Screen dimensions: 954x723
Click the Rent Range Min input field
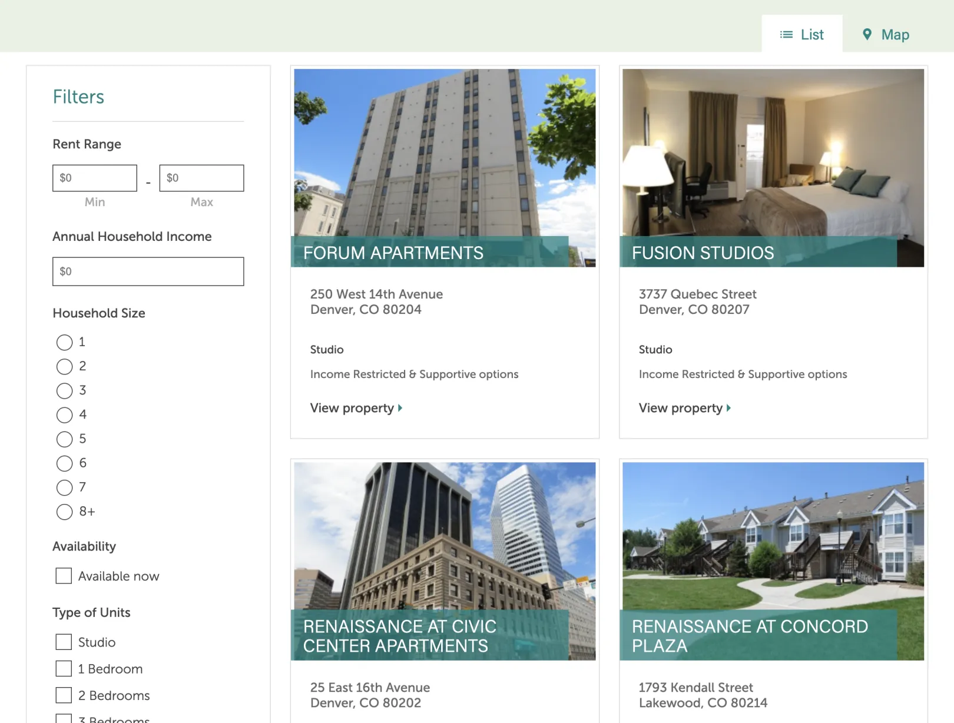(x=95, y=178)
